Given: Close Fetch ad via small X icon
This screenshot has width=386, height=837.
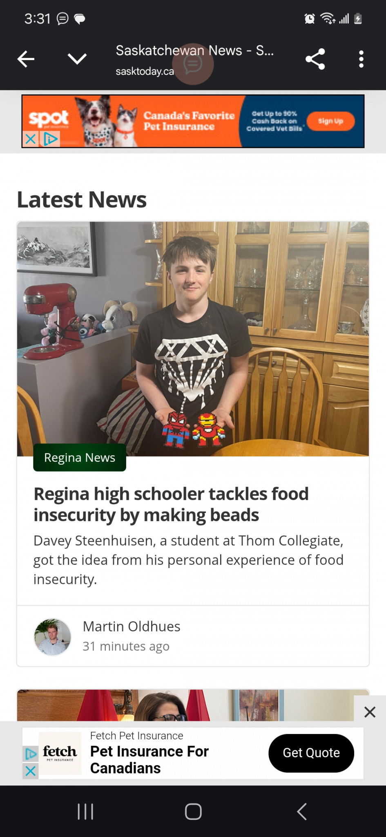Looking at the screenshot, I should coord(31,771).
